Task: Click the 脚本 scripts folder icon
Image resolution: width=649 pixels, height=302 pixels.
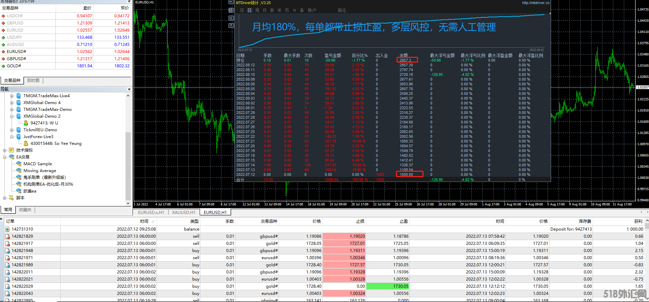Action: pyautogui.click(x=12, y=198)
